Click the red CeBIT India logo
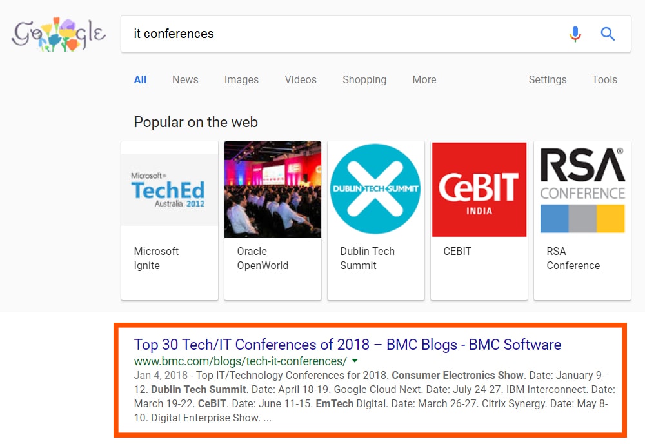 (479, 189)
